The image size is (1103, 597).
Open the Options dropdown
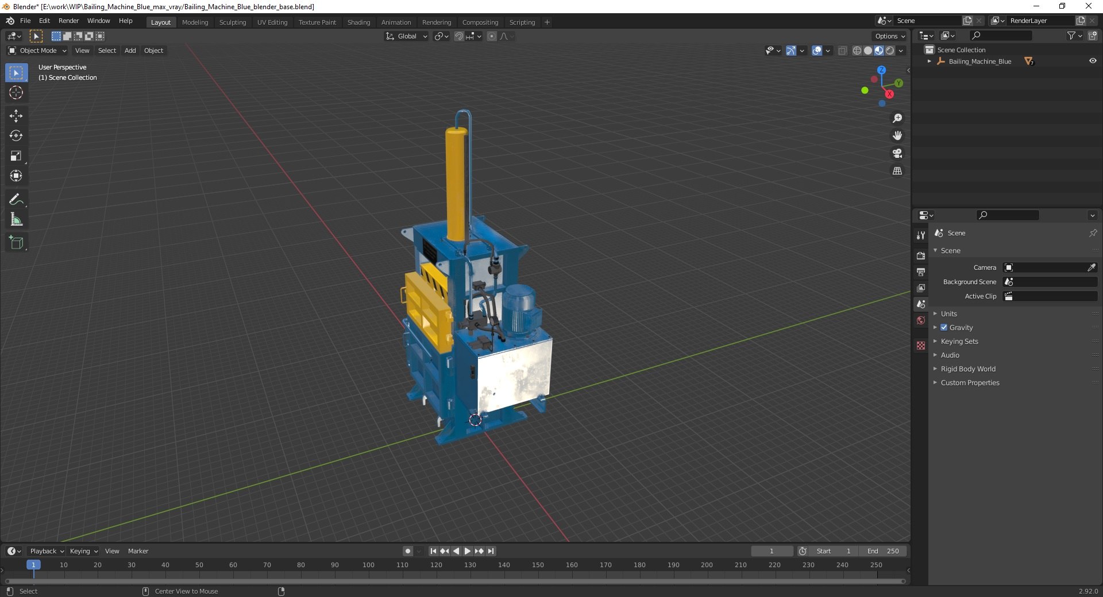coord(890,36)
